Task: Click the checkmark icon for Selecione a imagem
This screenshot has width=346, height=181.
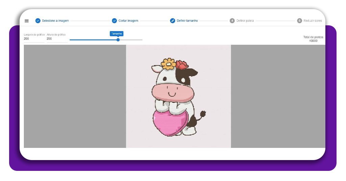Action: click(x=38, y=21)
